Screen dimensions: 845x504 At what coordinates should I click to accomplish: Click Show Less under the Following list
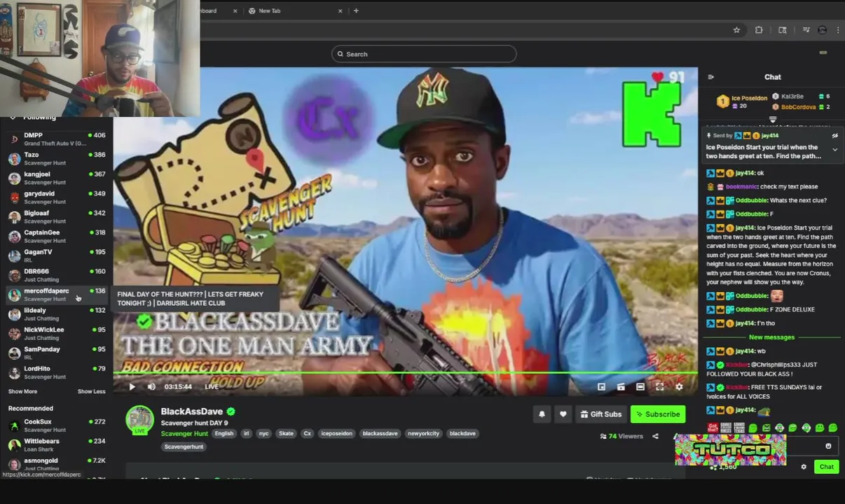click(91, 392)
